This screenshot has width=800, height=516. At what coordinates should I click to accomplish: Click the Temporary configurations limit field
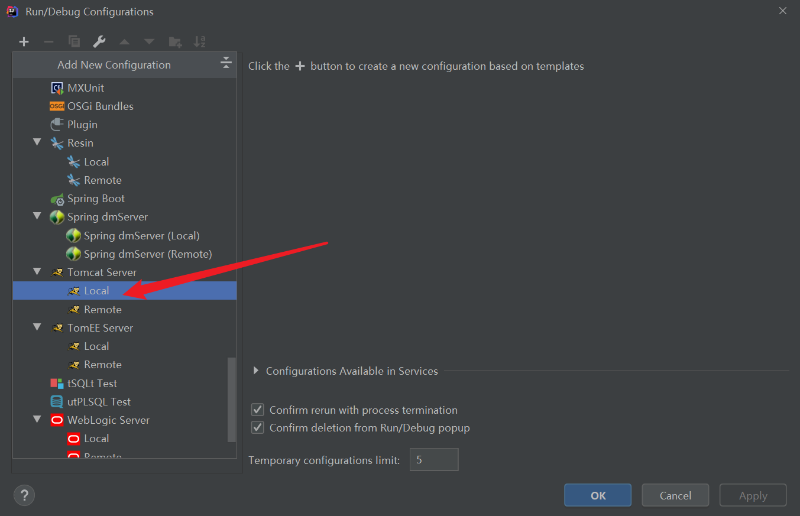(x=434, y=459)
